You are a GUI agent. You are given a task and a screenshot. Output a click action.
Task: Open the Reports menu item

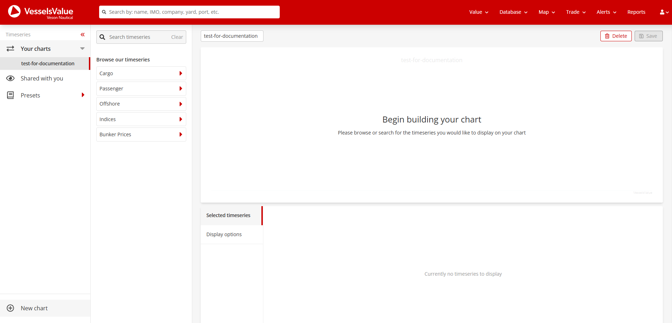tap(636, 12)
